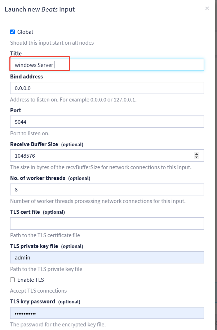
Task: Click the 'Bind address' label
Action: point(26,76)
